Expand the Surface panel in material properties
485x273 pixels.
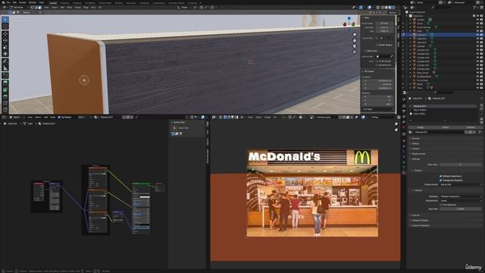416,143
